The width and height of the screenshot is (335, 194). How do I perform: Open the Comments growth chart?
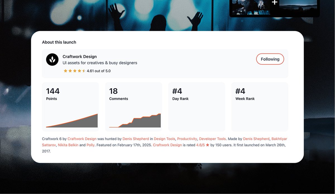coord(135,121)
